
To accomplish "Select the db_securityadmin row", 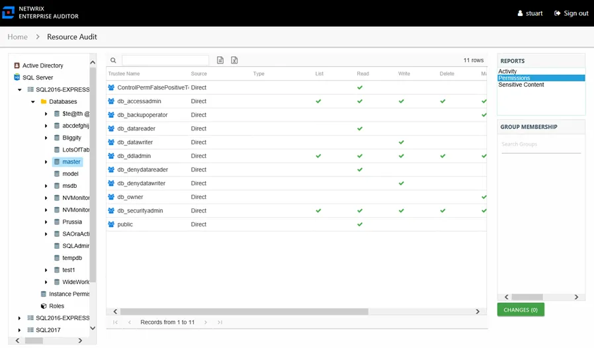I will pos(296,210).
